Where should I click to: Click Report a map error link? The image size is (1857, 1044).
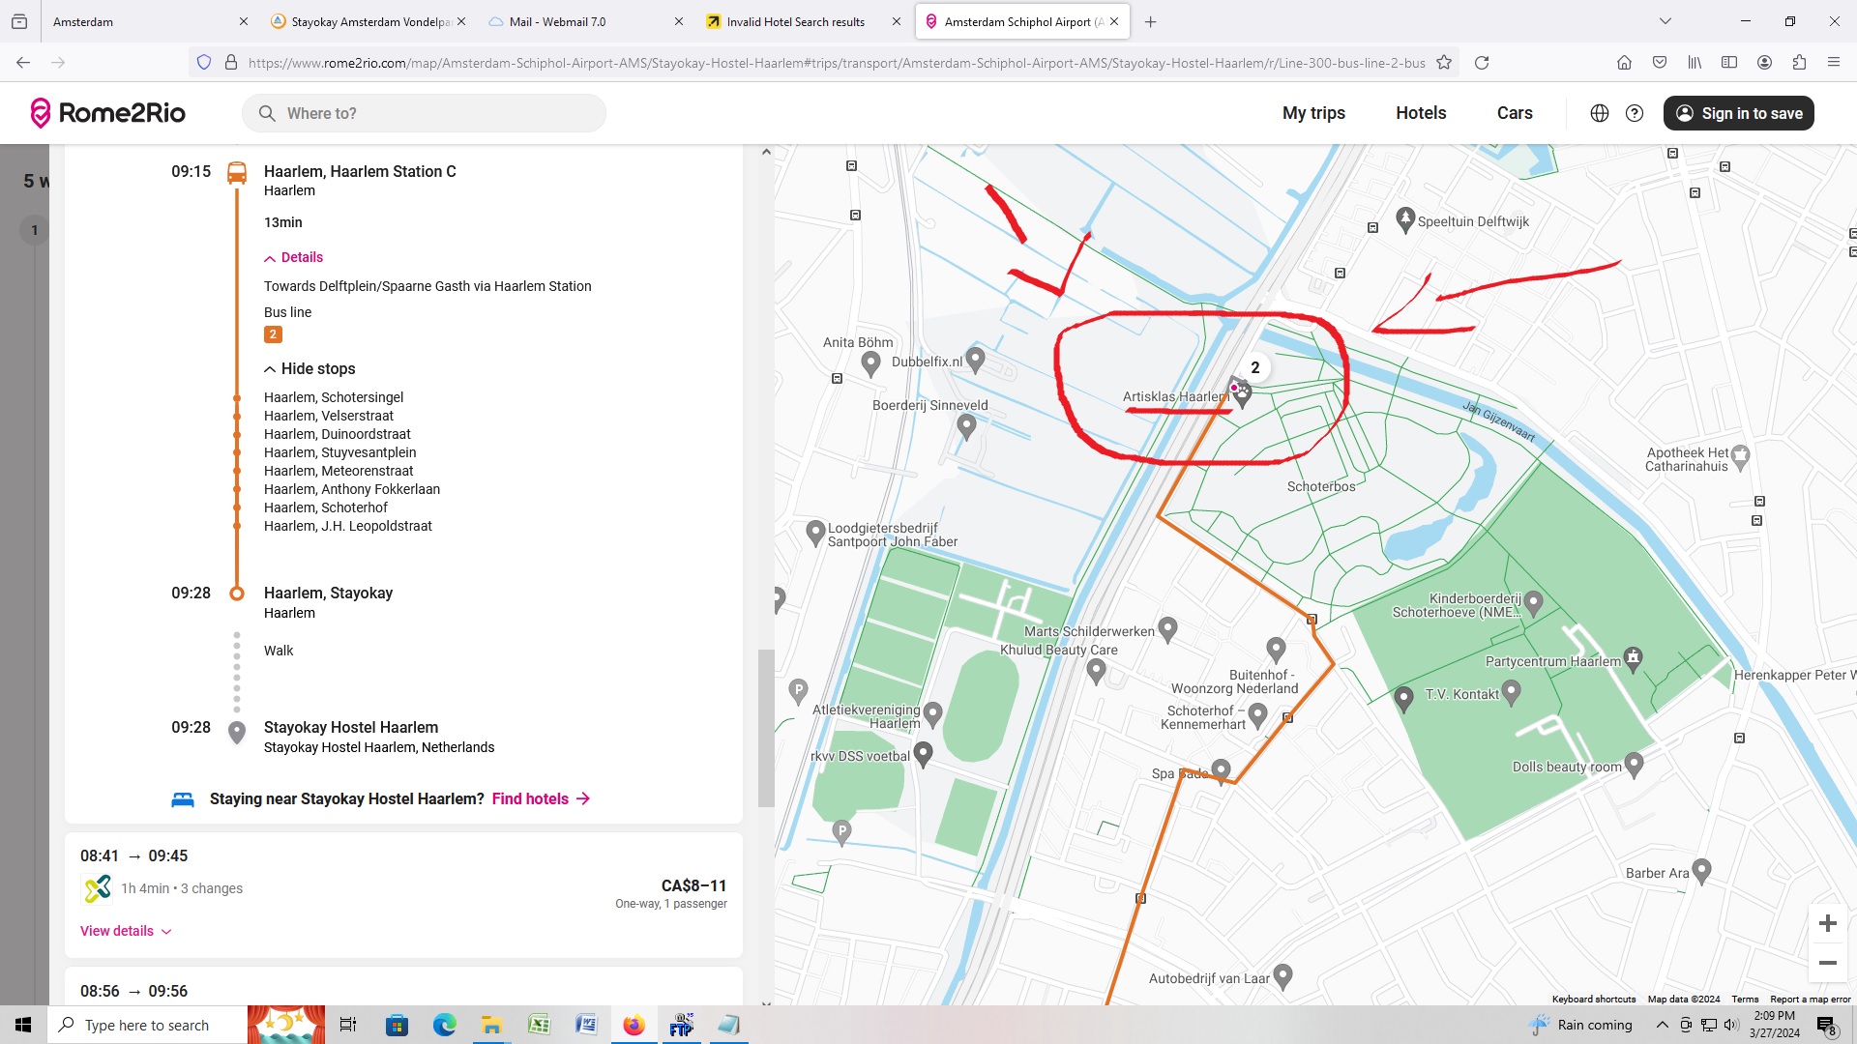tap(1810, 999)
